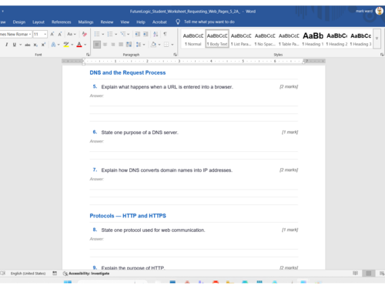385x289 pixels.
Task: Apply the Heading 2 style
Action: pos(336,39)
